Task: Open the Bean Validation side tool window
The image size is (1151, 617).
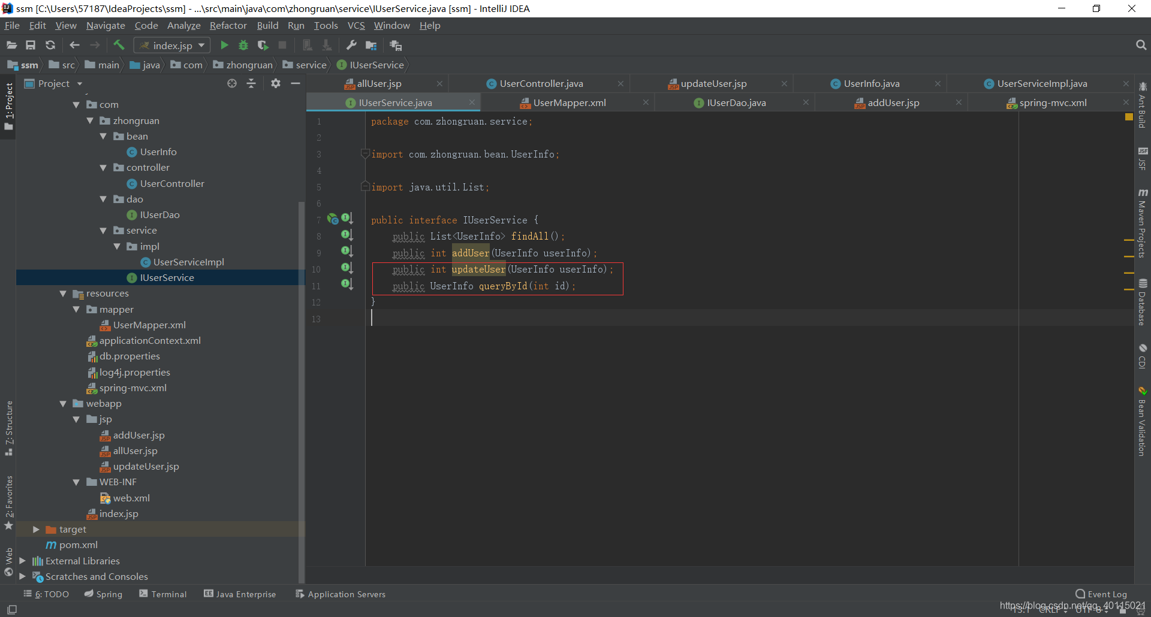Action: [1143, 422]
